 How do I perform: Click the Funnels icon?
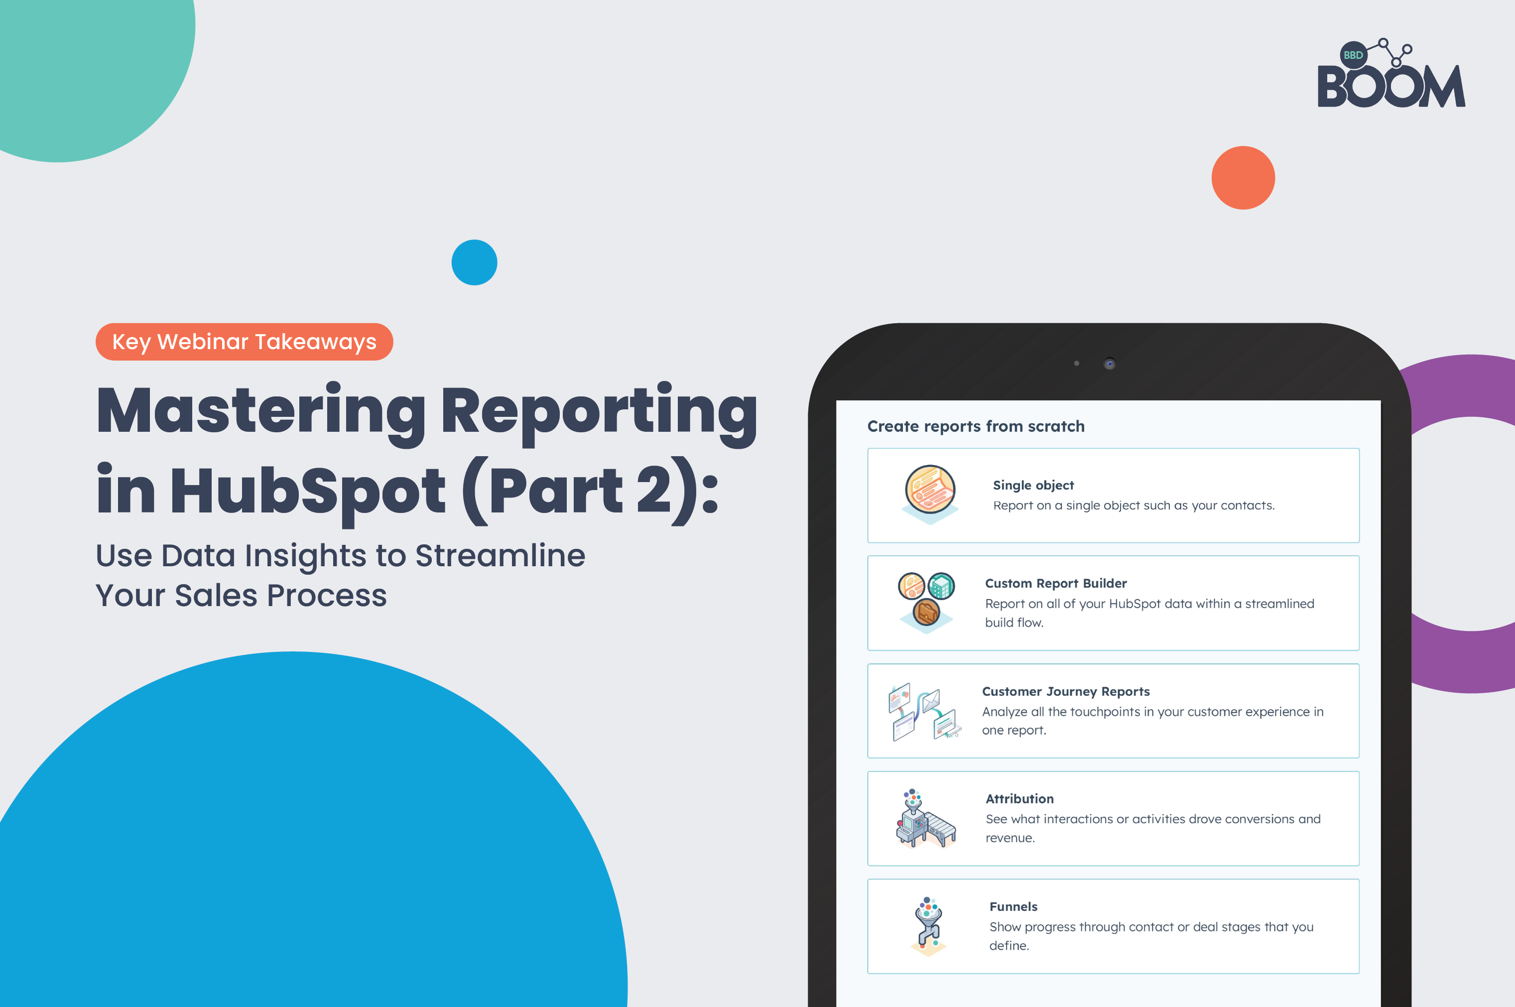click(x=928, y=926)
